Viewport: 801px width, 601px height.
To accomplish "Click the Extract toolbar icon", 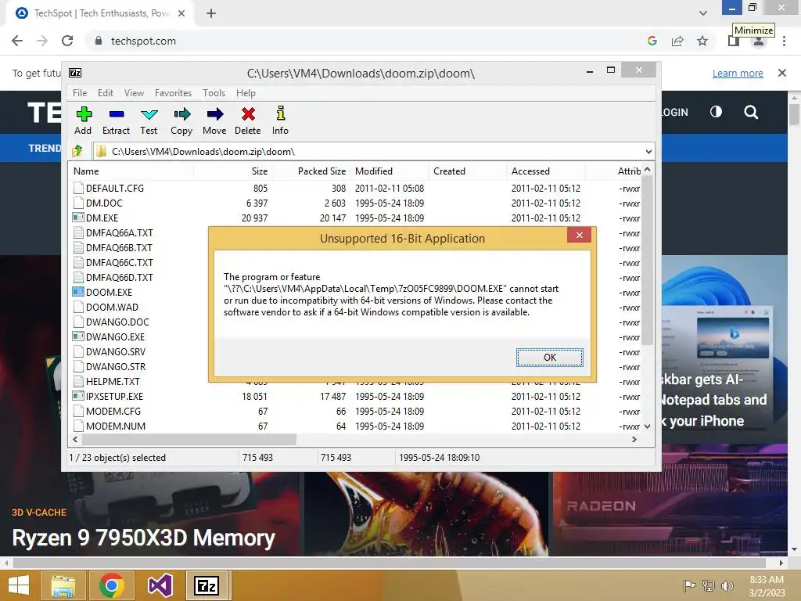I will (x=117, y=114).
